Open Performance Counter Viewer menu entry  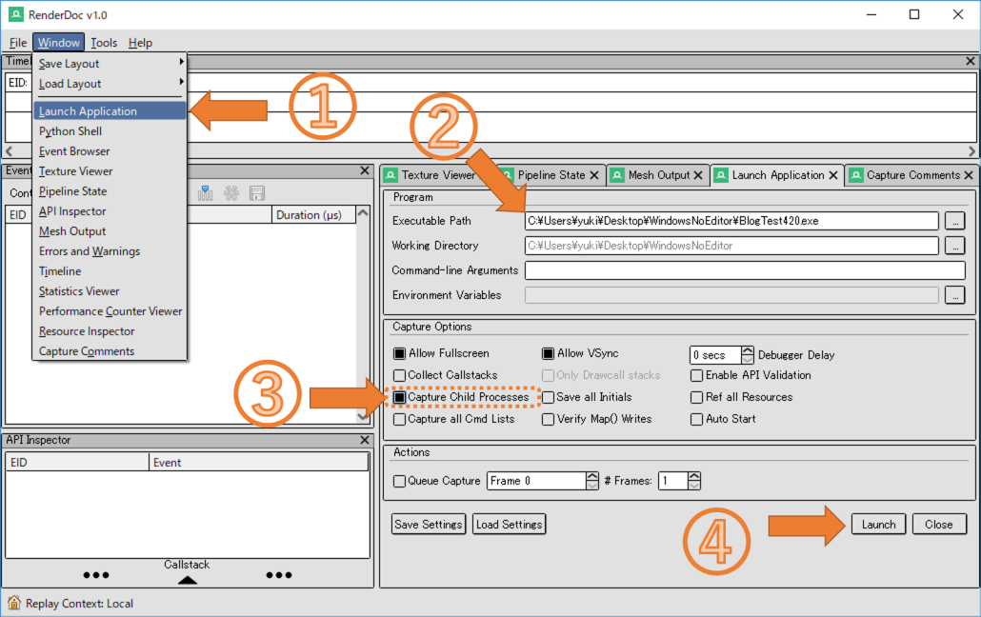click(x=110, y=311)
